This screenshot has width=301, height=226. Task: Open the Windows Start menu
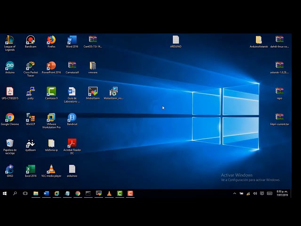[5, 194]
